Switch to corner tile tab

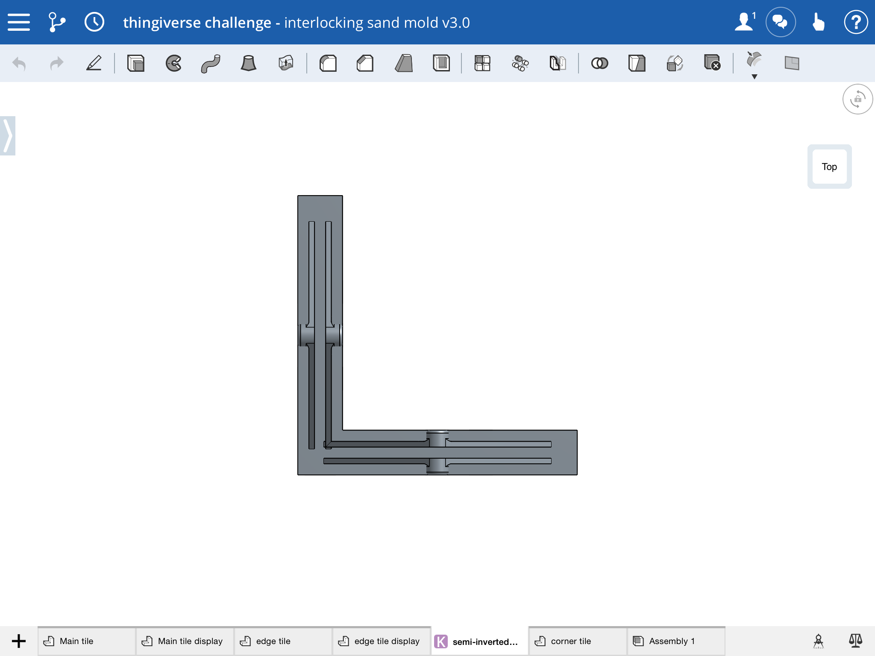578,641
